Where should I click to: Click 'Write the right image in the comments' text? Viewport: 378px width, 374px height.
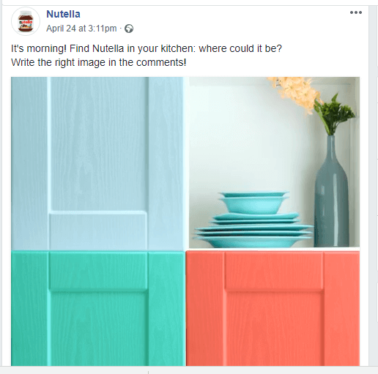(99, 62)
